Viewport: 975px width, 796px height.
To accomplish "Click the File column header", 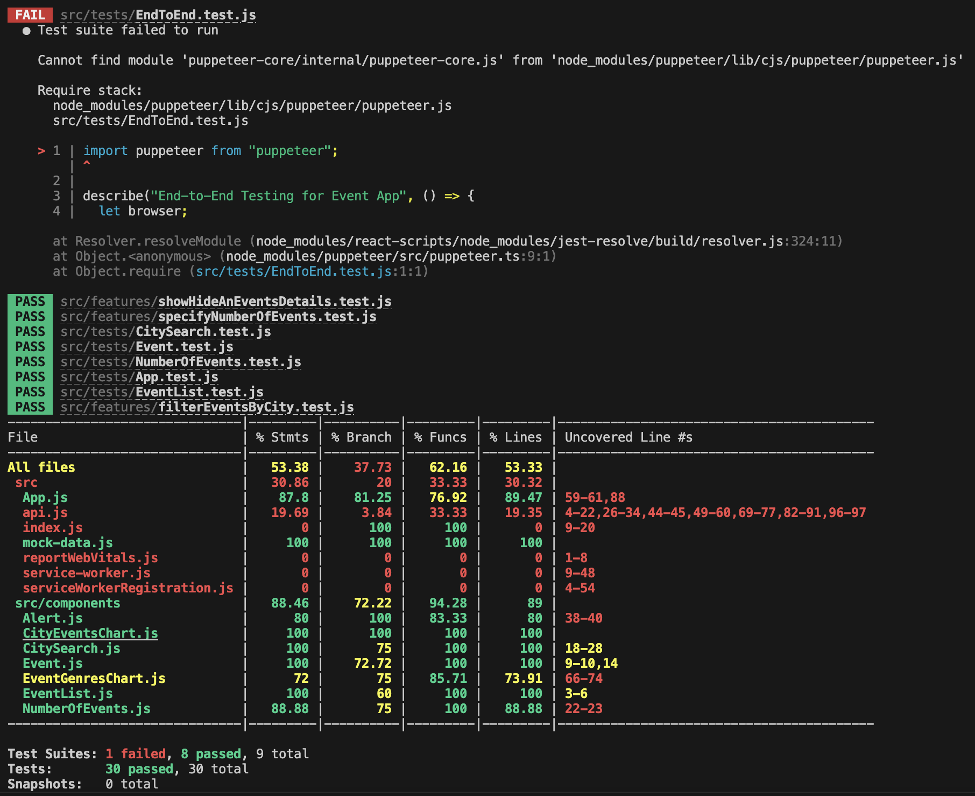I will coord(23,437).
